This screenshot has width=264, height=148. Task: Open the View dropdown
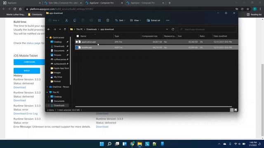135,20
